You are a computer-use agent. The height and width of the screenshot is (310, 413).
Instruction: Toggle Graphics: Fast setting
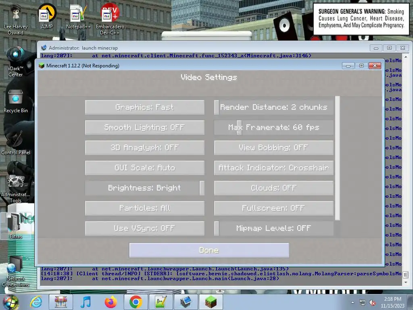tap(145, 107)
